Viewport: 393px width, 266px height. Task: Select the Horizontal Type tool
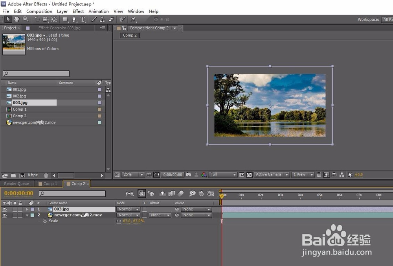[83, 19]
